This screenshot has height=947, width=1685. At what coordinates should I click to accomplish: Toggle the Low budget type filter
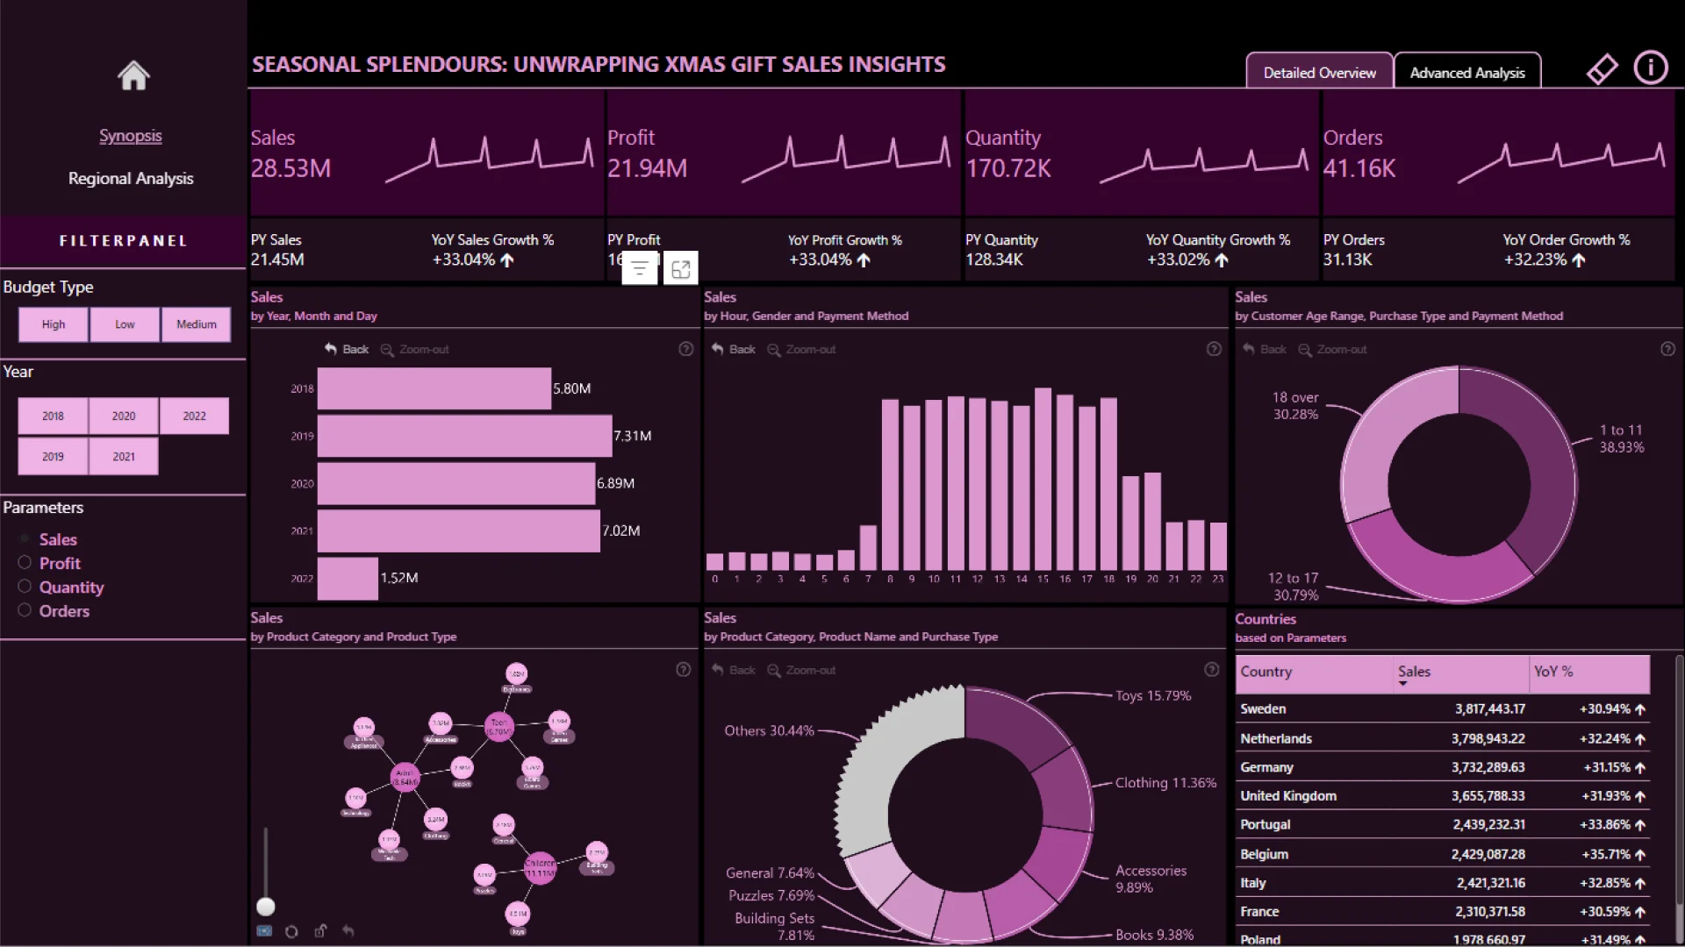tap(125, 324)
